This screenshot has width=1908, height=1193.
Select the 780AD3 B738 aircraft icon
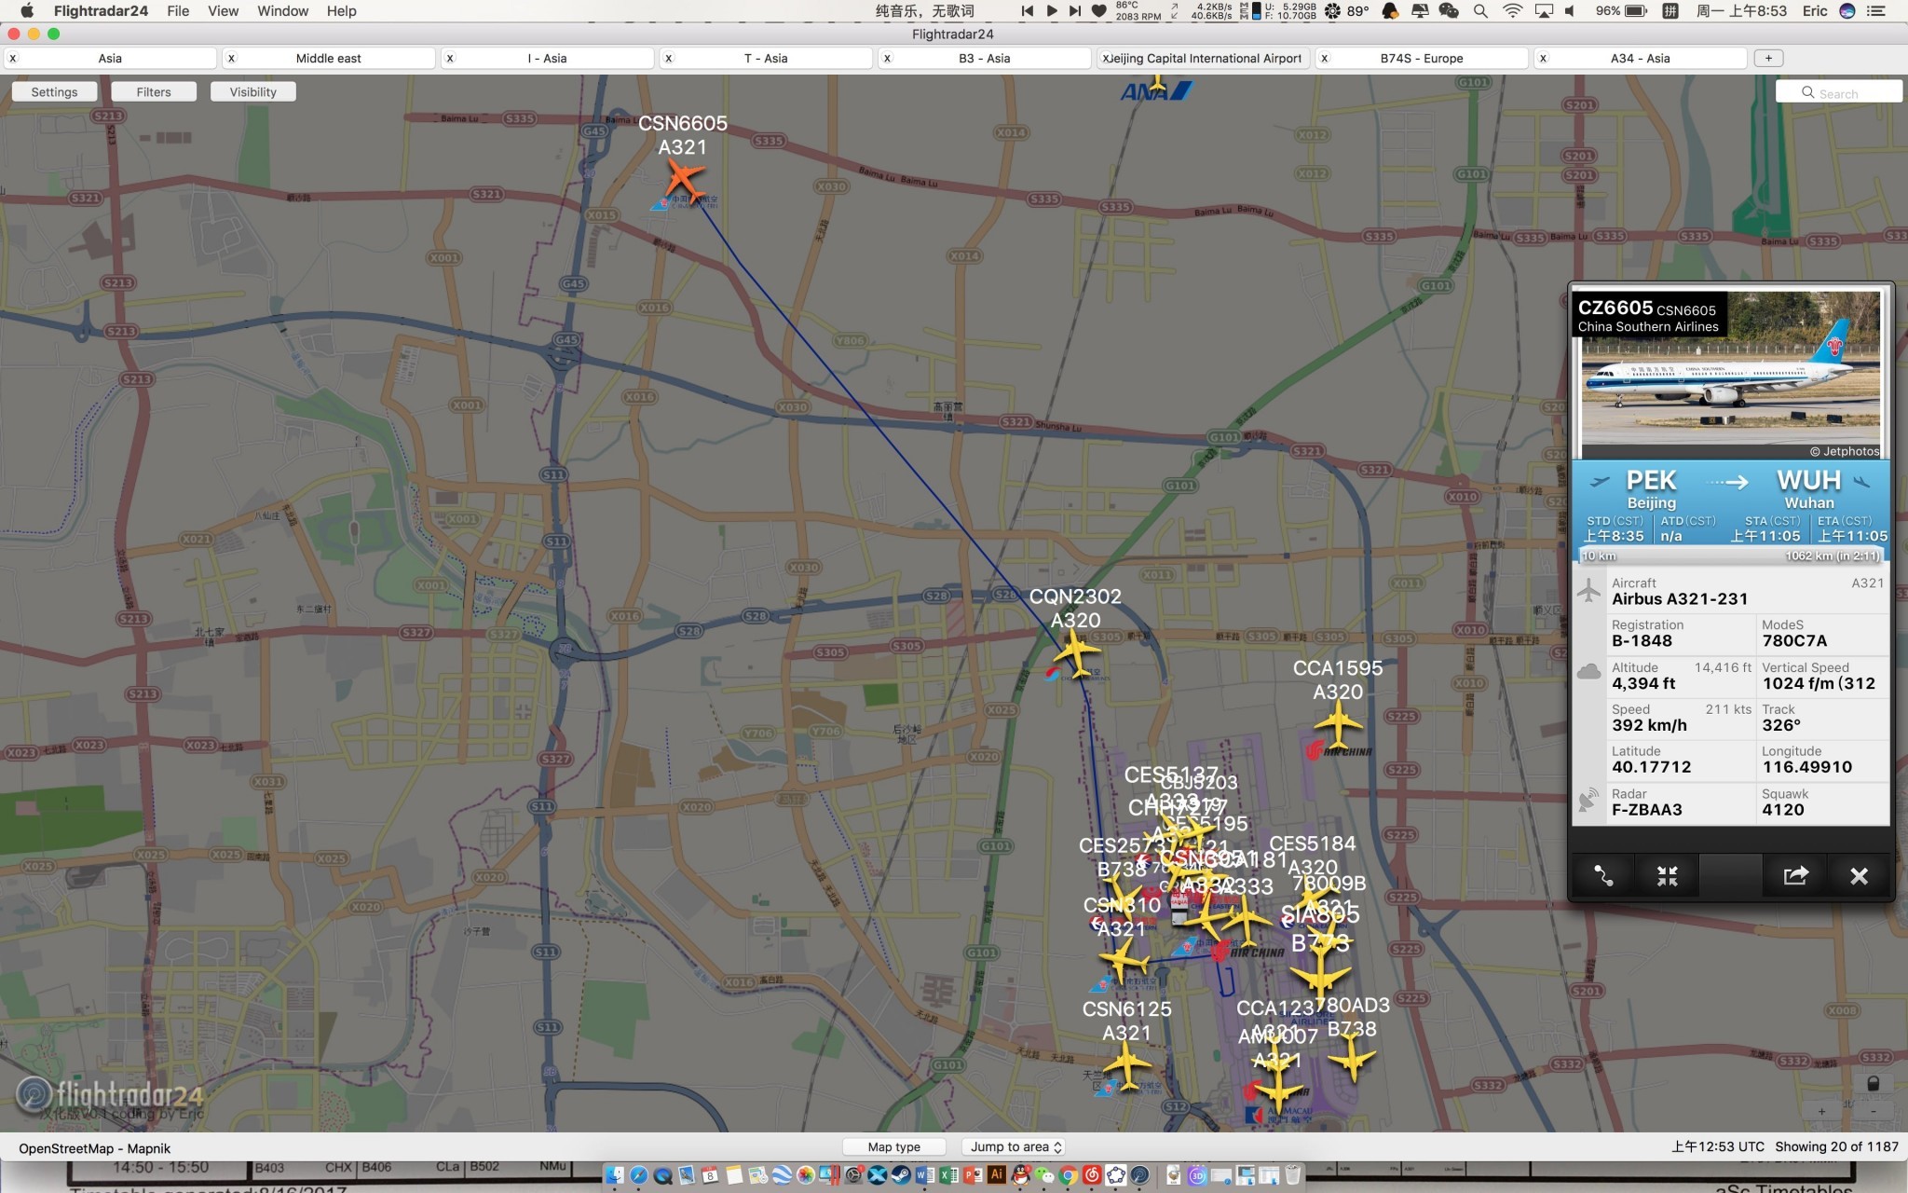[1351, 1059]
